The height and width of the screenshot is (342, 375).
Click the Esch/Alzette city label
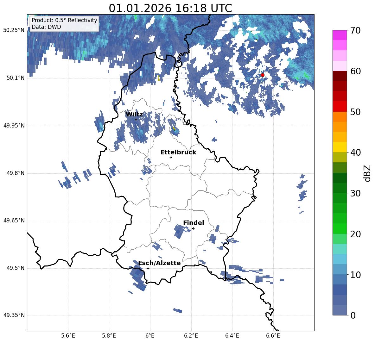[x=160, y=263]
